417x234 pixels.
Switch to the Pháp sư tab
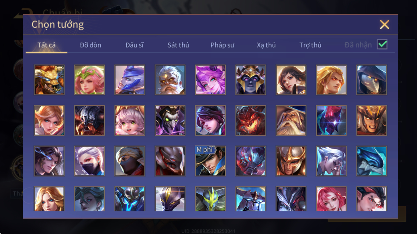pyautogui.click(x=222, y=45)
